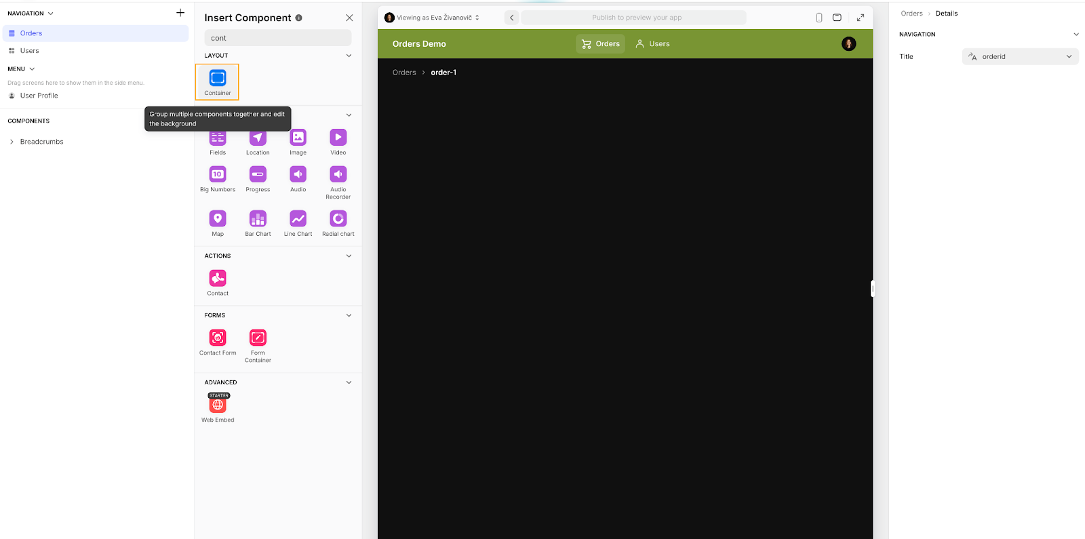Add the Map component
This screenshot has width=1085, height=539.
218,224
